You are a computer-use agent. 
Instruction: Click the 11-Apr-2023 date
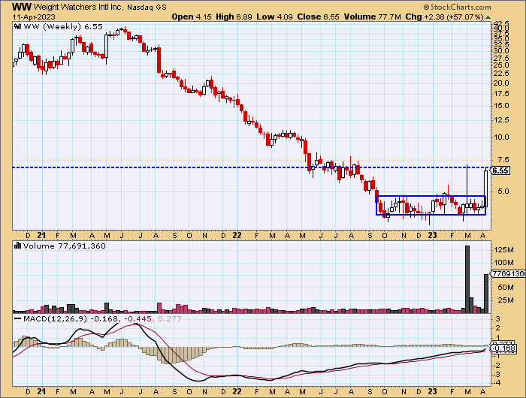[34, 17]
